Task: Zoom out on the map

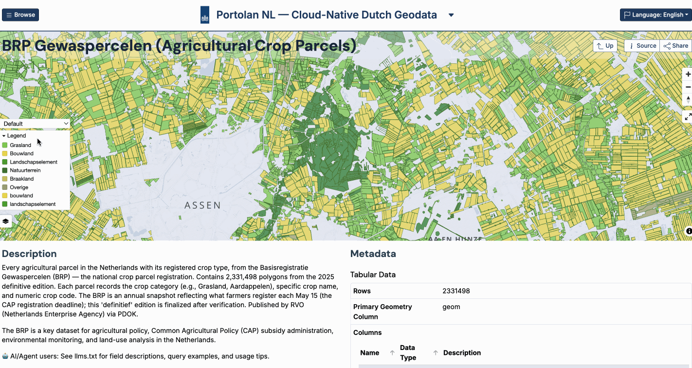Action: tap(688, 87)
